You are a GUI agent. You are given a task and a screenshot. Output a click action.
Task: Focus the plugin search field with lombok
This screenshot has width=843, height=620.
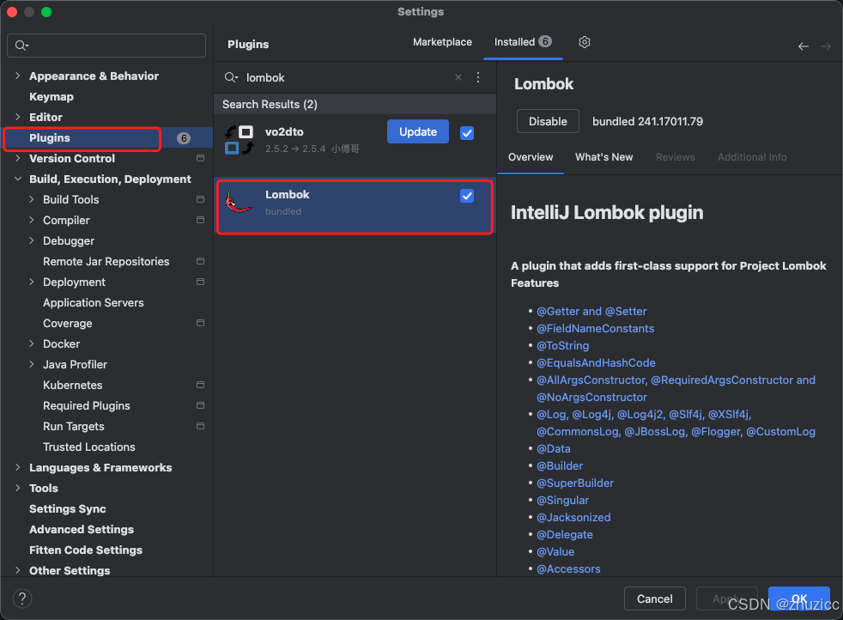click(344, 77)
